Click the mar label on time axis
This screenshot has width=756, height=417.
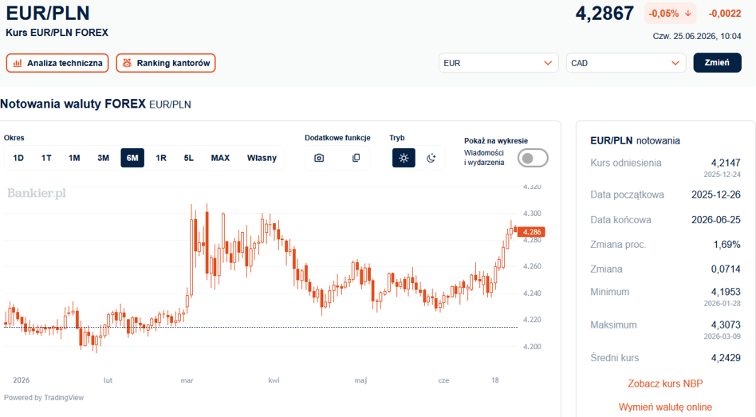pos(187,380)
